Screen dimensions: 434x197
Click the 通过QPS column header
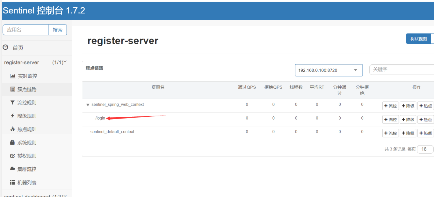[247, 87]
